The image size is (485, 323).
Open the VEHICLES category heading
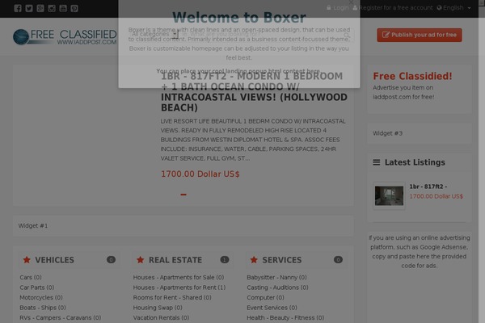[54, 260]
